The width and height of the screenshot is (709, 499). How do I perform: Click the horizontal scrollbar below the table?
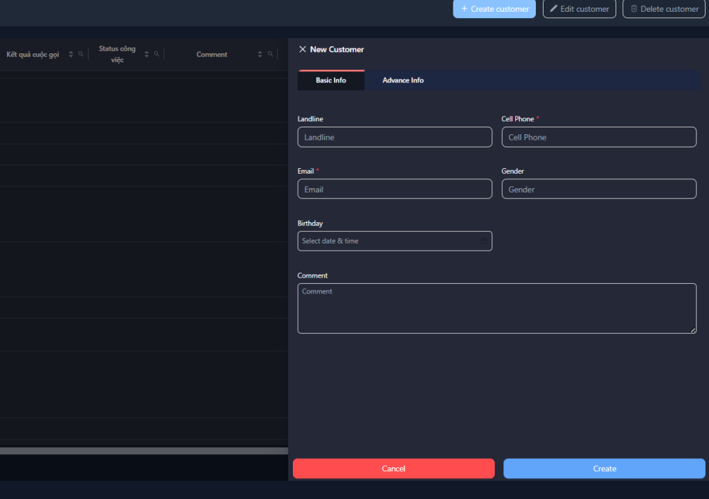coord(143,451)
